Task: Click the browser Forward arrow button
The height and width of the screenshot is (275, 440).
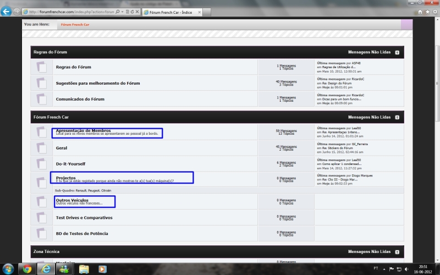Action: [16, 12]
